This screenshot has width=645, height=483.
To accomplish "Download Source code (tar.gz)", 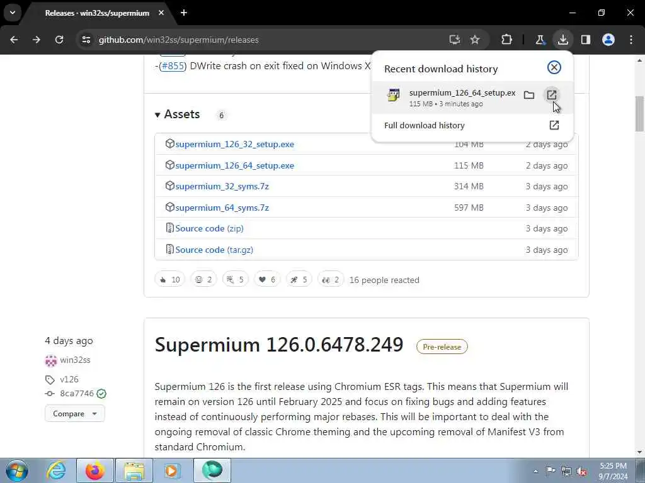I will (x=214, y=250).
